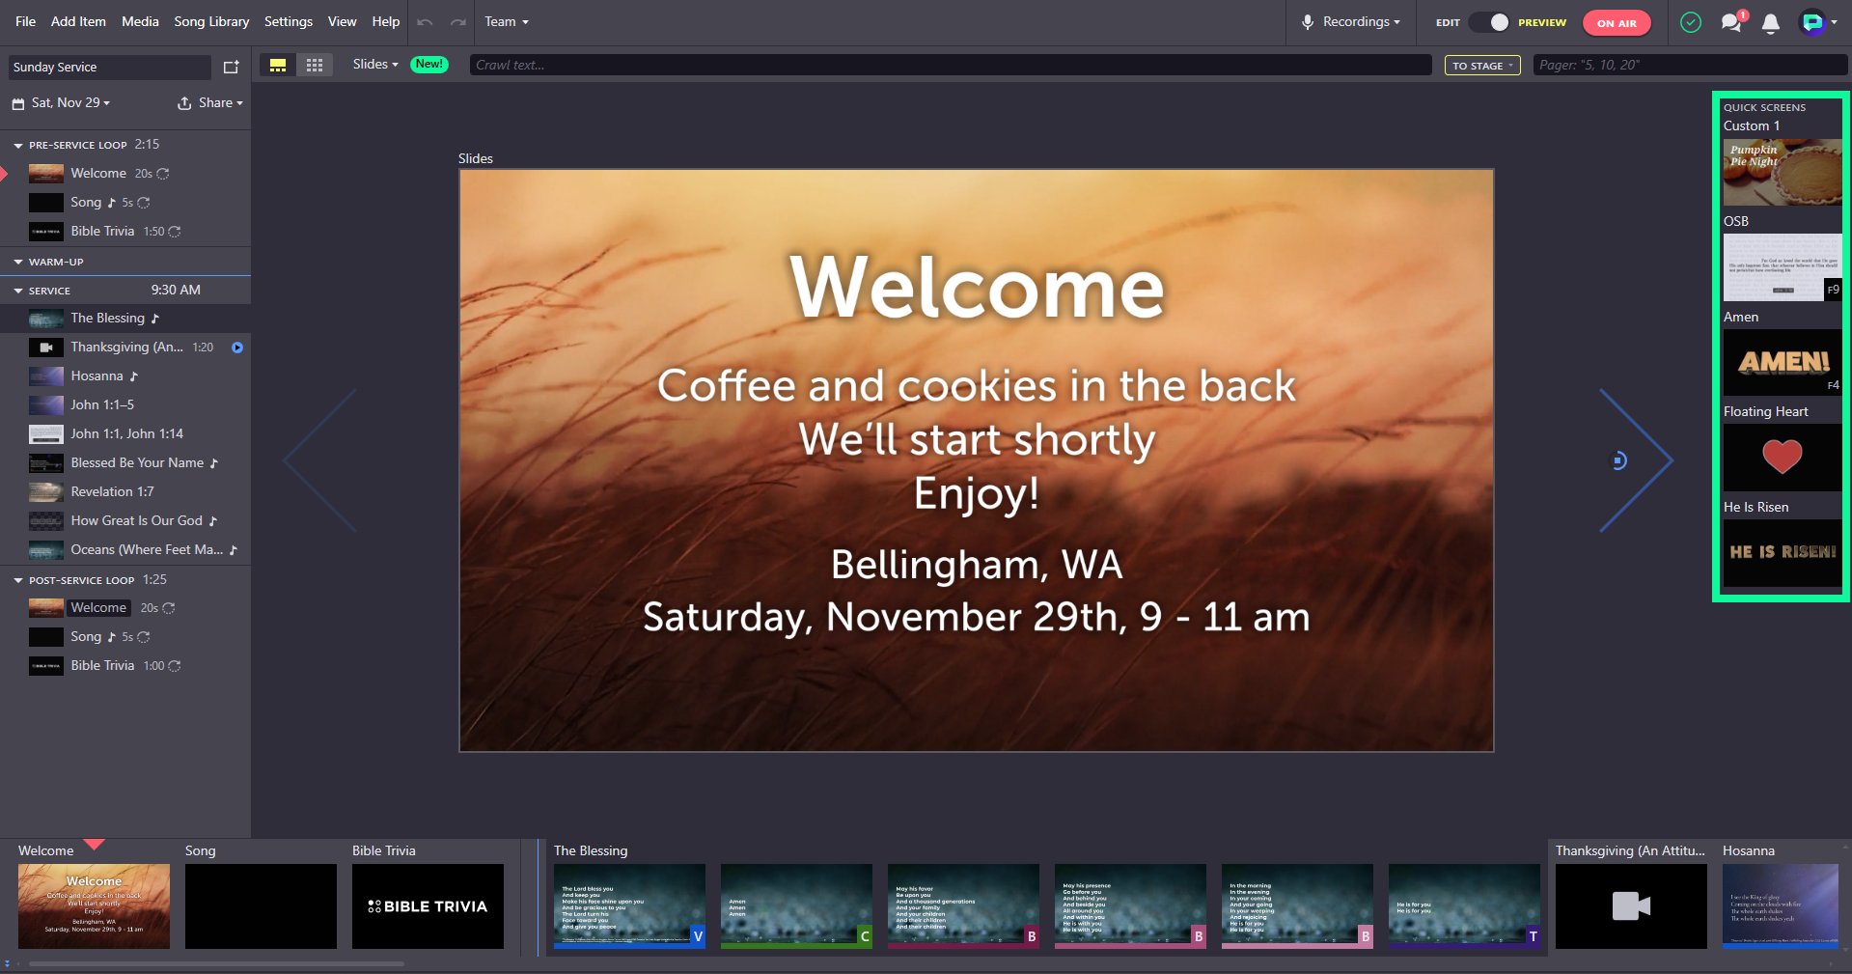This screenshot has height=974, width=1852.
Task: Open the Team dropdown
Action: (x=507, y=22)
